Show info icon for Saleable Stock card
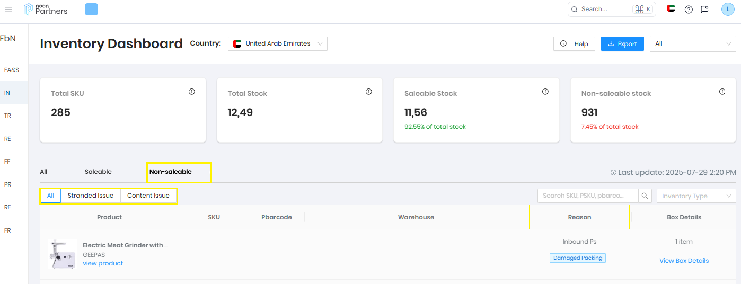741x284 pixels. pos(545,92)
